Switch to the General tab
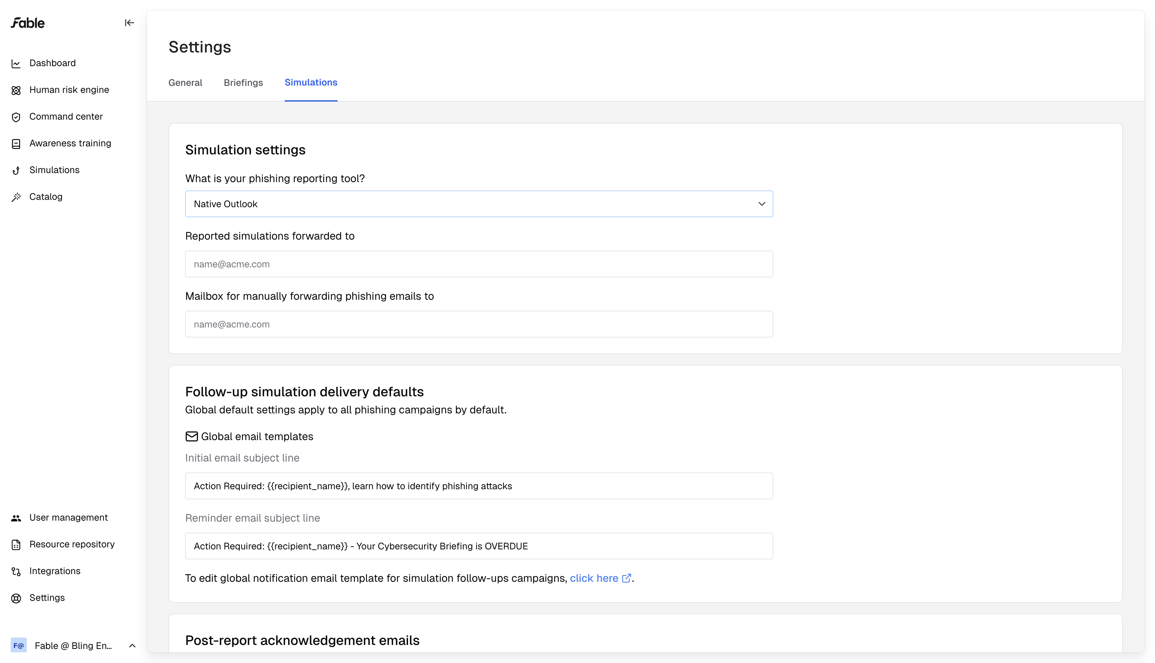Viewport: 1155px width, 663px height. 185,83
